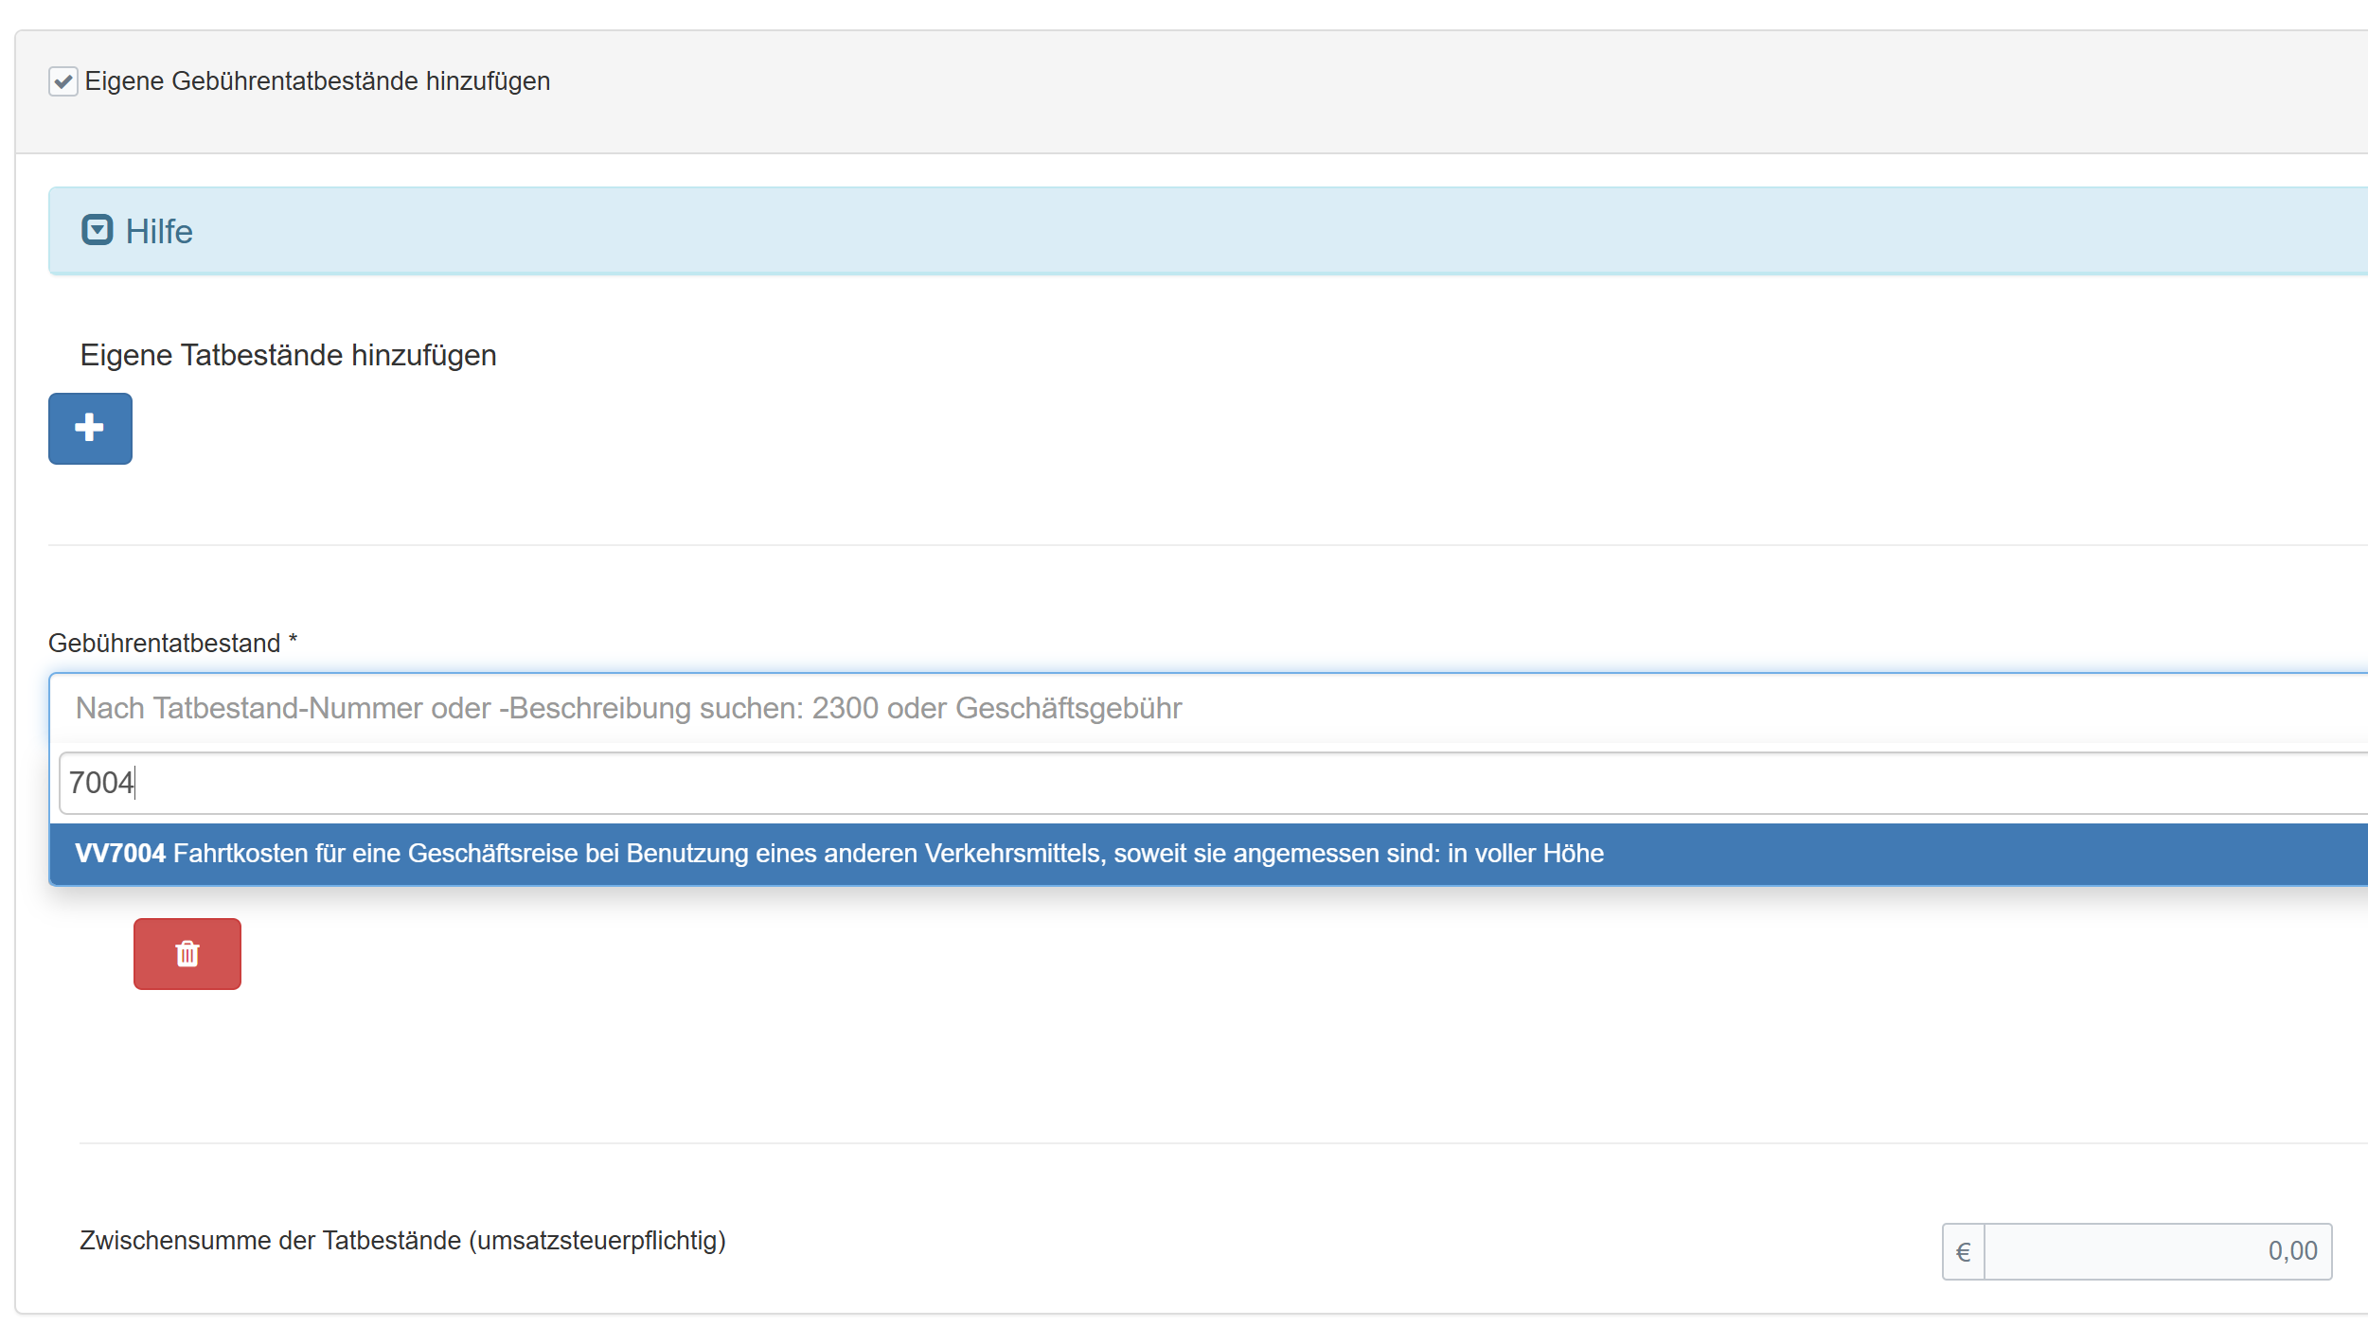The height and width of the screenshot is (1326, 2368).
Task: Open the Gebührentatbestand search dropdown placeholder
Action: (x=629, y=708)
